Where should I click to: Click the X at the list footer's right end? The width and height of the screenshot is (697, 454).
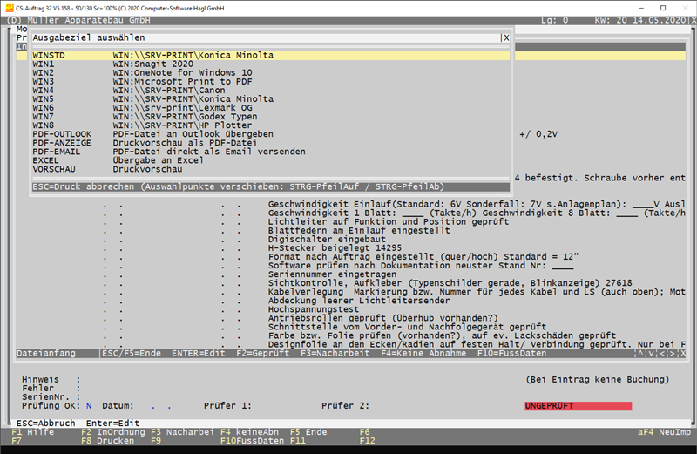(x=683, y=353)
